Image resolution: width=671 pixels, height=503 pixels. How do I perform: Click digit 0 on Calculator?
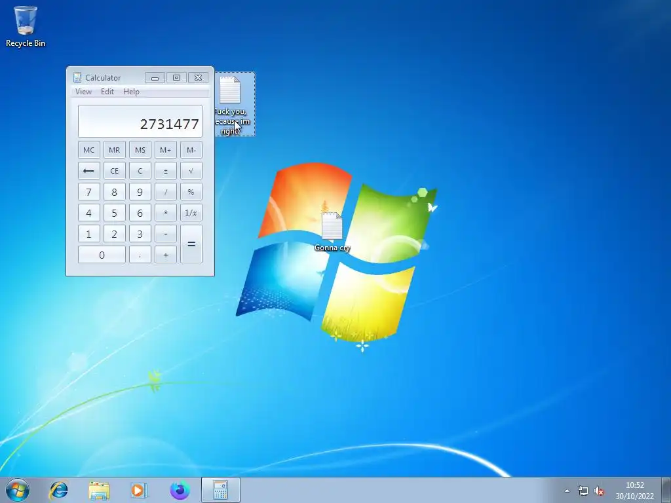pyautogui.click(x=102, y=255)
